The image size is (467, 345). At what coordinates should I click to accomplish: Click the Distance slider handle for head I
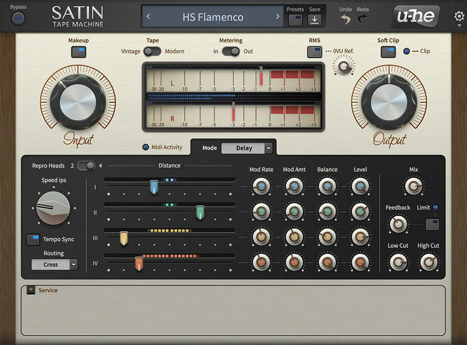pyautogui.click(x=154, y=186)
